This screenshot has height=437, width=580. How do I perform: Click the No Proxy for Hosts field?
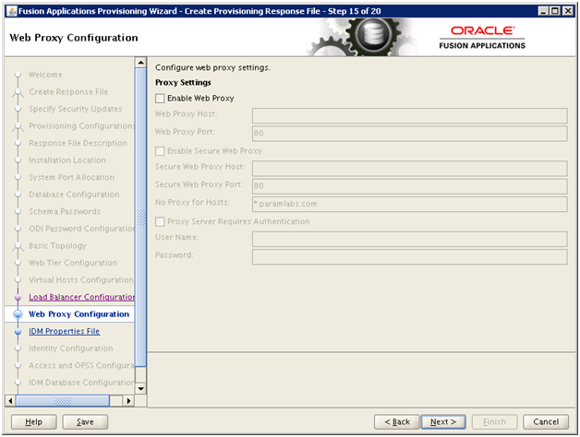coord(409,204)
